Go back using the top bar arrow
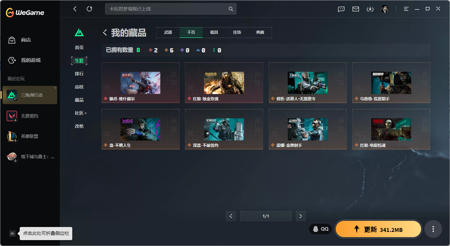The image size is (450, 246). (x=75, y=9)
